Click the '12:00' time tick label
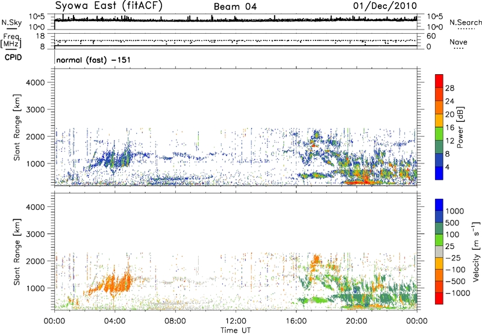 click(236, 321)
